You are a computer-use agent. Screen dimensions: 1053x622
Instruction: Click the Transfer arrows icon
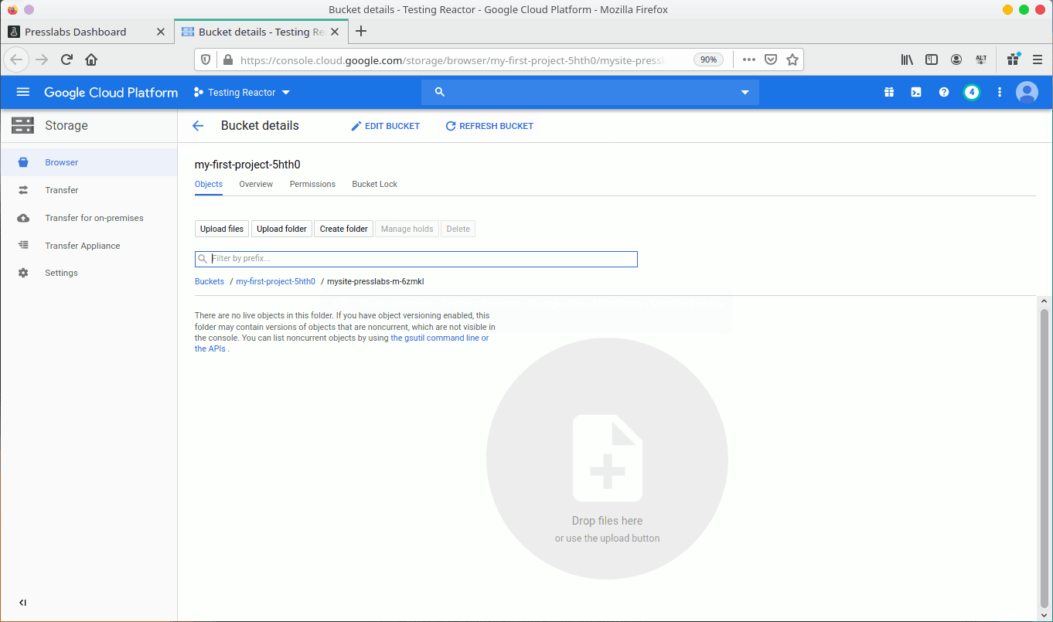(23, 190)
